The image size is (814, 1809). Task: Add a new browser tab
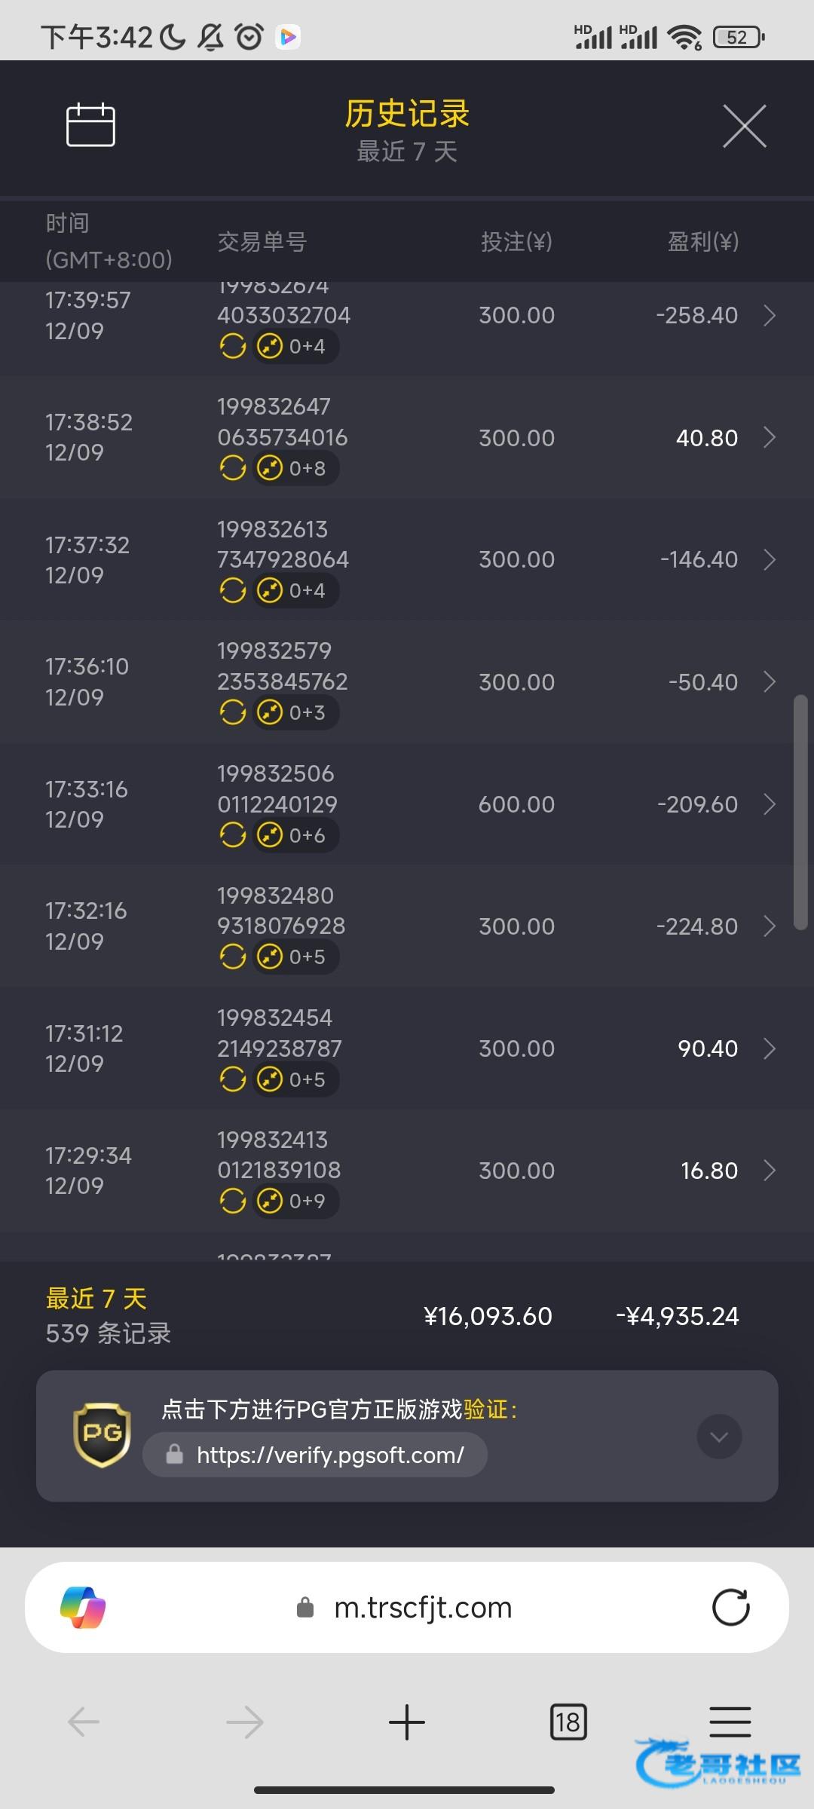pos(407,1722)
